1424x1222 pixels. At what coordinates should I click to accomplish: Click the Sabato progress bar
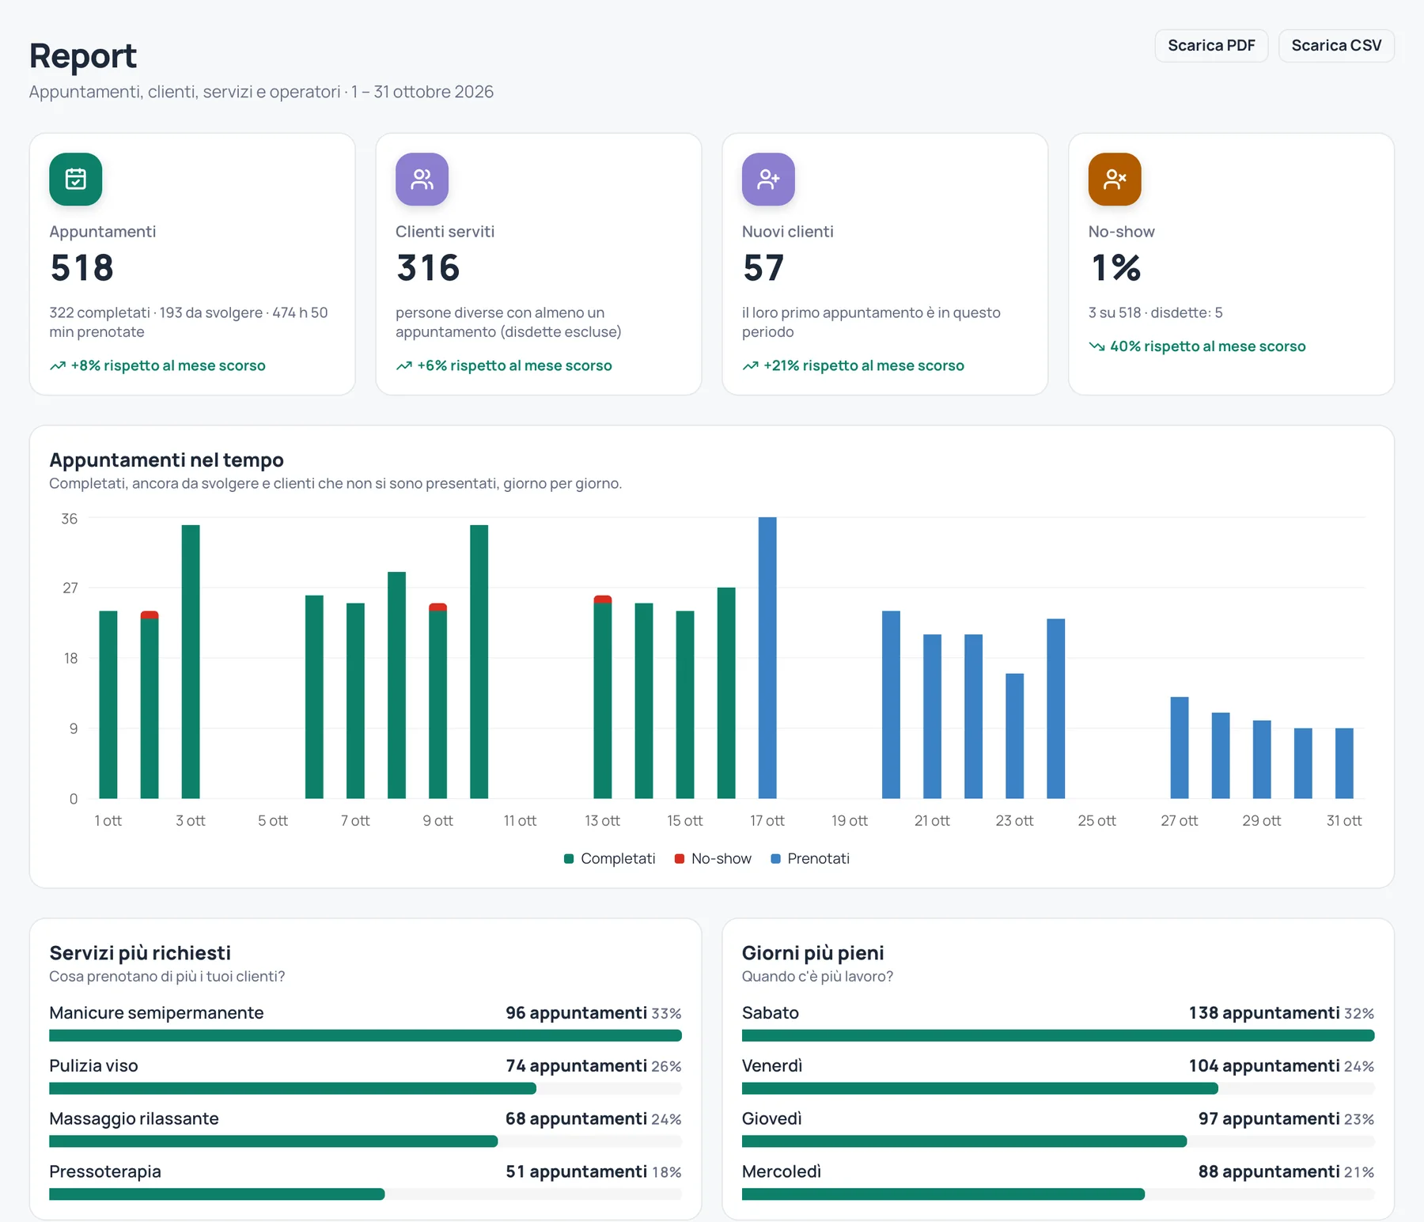pyautogui.click(x=1058, y=1035)
